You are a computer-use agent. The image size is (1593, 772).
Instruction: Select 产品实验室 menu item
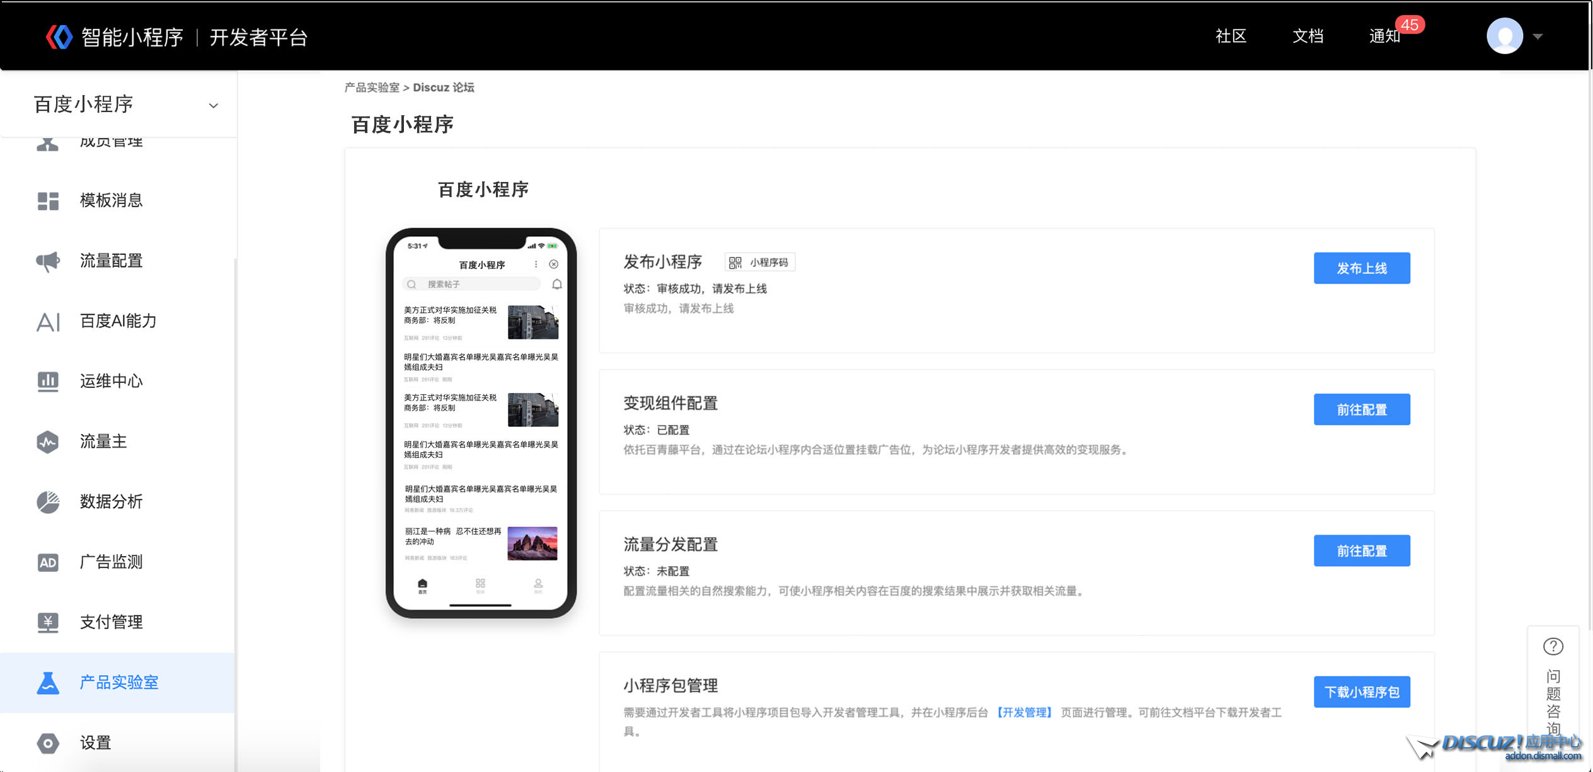(x=117, y=683)
